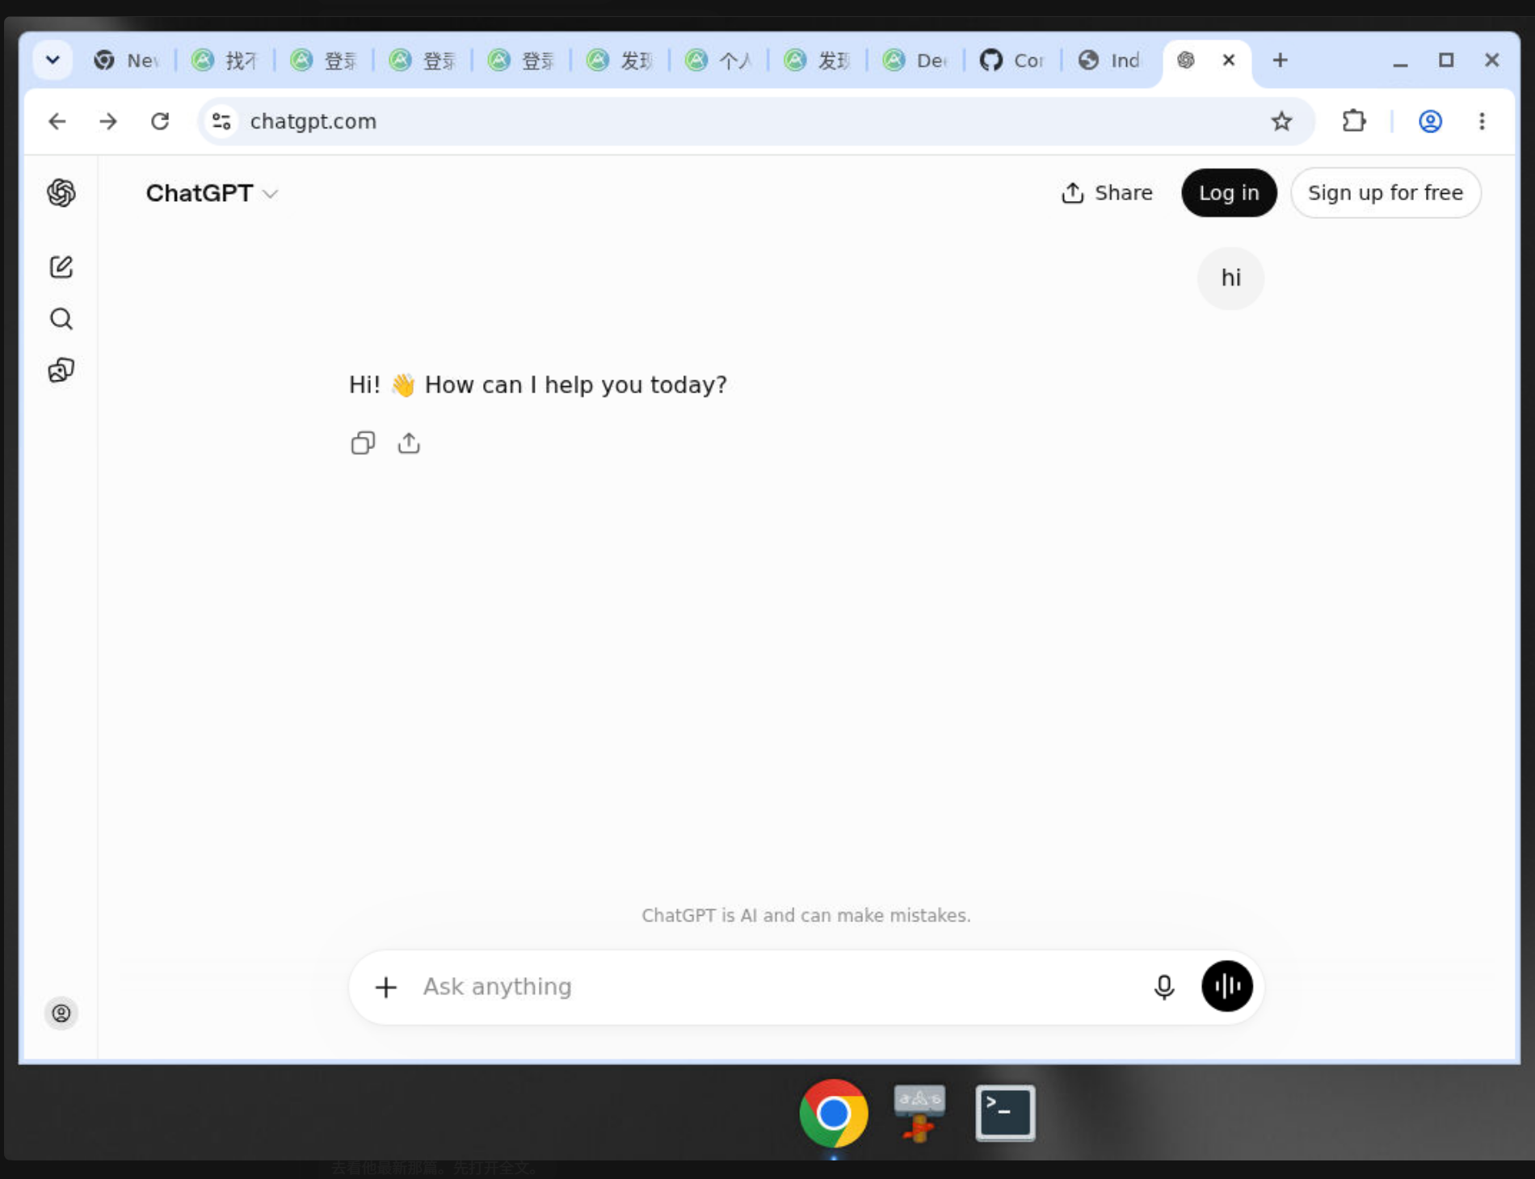Open the account profile icon at sidebar bottom

tap(61, 1013)
